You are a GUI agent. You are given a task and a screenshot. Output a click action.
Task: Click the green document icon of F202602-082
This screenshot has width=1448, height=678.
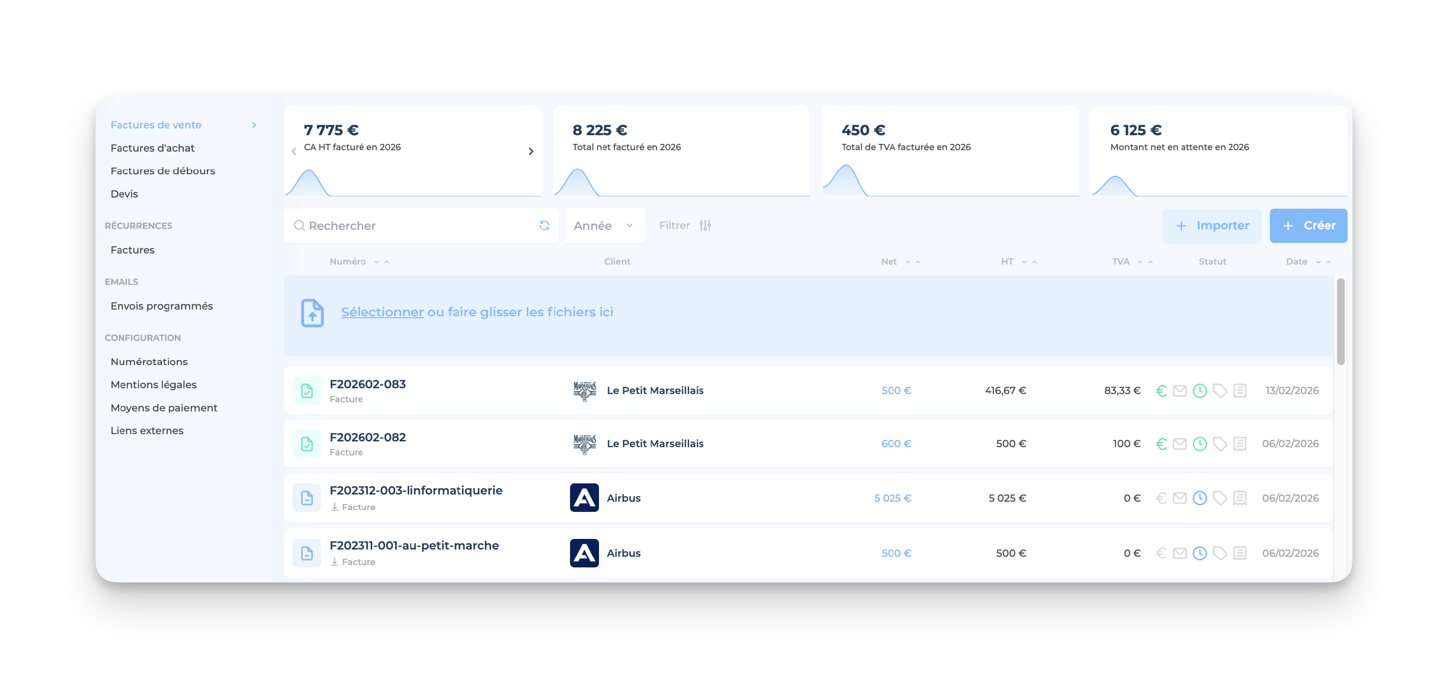(x=307, y=444)
